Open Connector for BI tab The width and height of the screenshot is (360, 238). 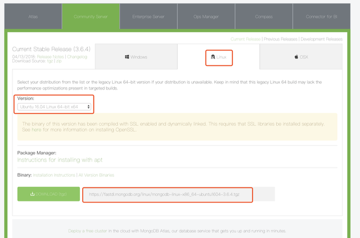click(x=321, y=16)
